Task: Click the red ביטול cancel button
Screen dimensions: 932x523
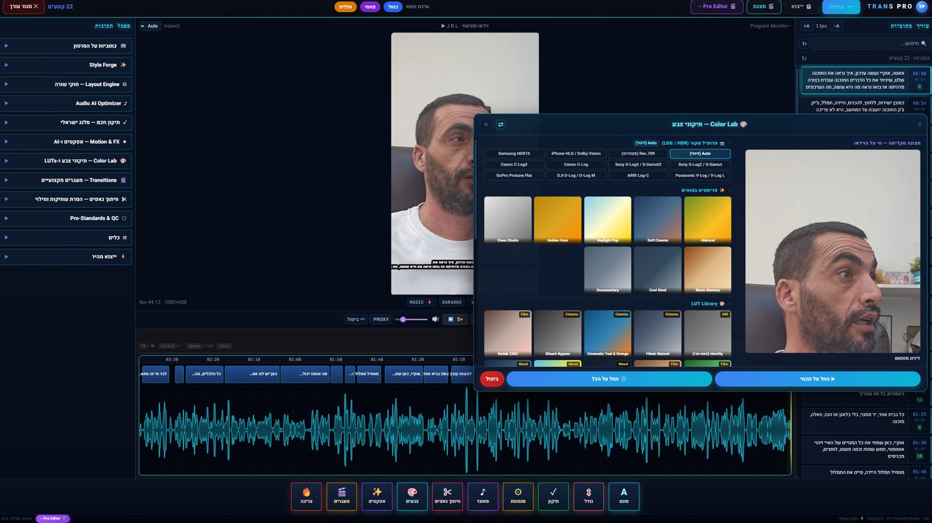Action: coord(492,379)
